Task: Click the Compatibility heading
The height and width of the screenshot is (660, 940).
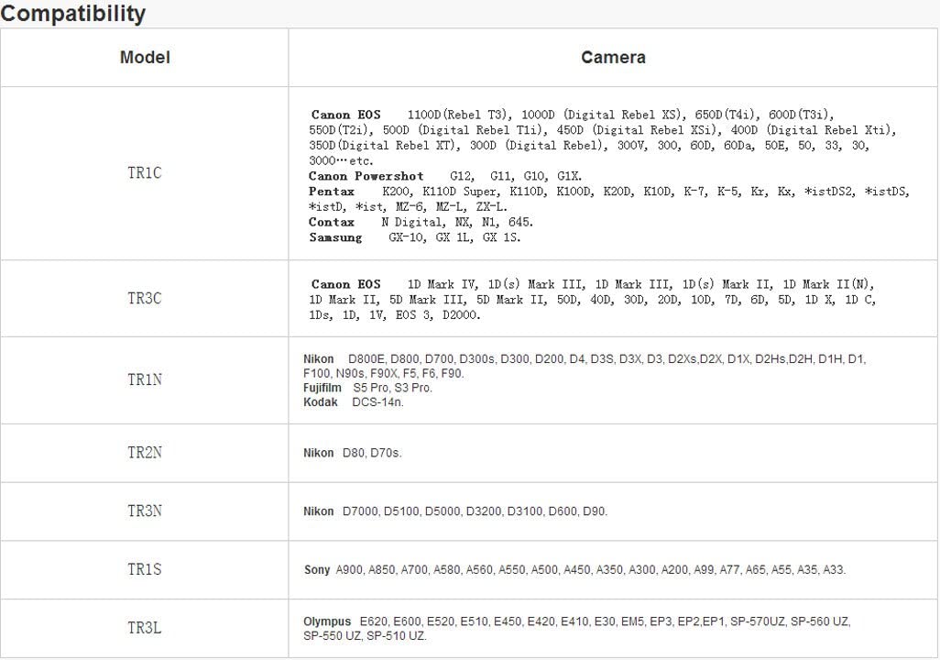Action: 73,14
